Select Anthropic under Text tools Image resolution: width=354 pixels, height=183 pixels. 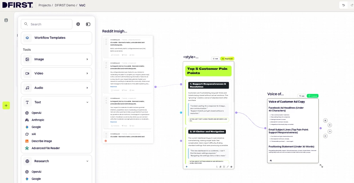[38, 120]
